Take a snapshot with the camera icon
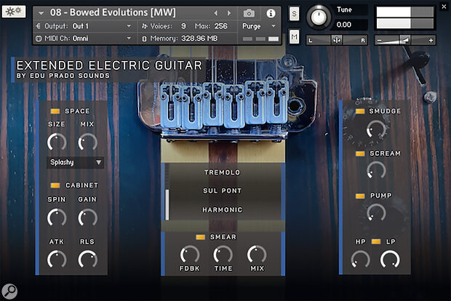Image resolution: width=451 pixels, height=301 pixels. 249,13
